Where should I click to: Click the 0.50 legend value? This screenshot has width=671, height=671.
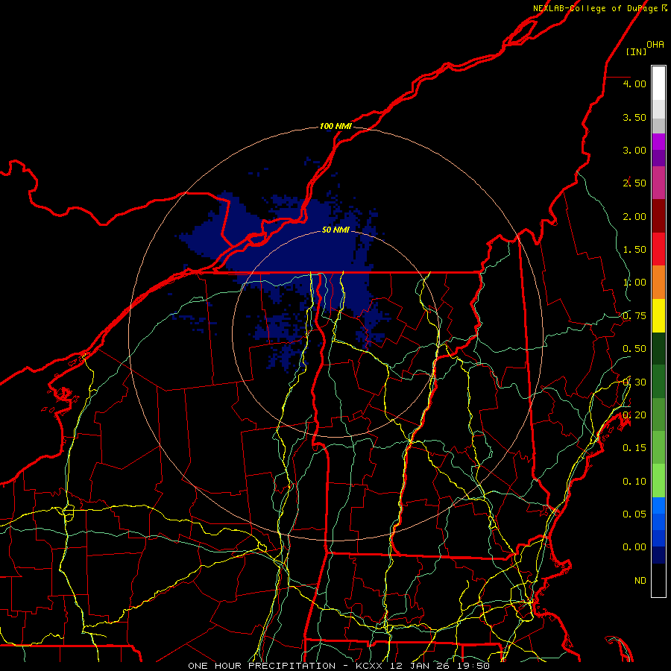point(634,349)
